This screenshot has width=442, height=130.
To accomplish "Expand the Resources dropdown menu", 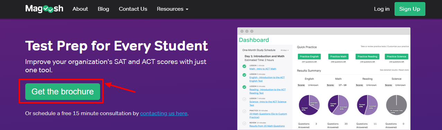I will [173, 9].
